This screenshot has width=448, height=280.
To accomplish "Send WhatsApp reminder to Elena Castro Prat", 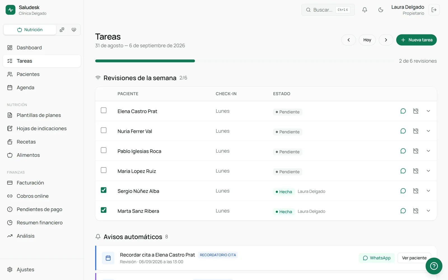I will [377, 258].
